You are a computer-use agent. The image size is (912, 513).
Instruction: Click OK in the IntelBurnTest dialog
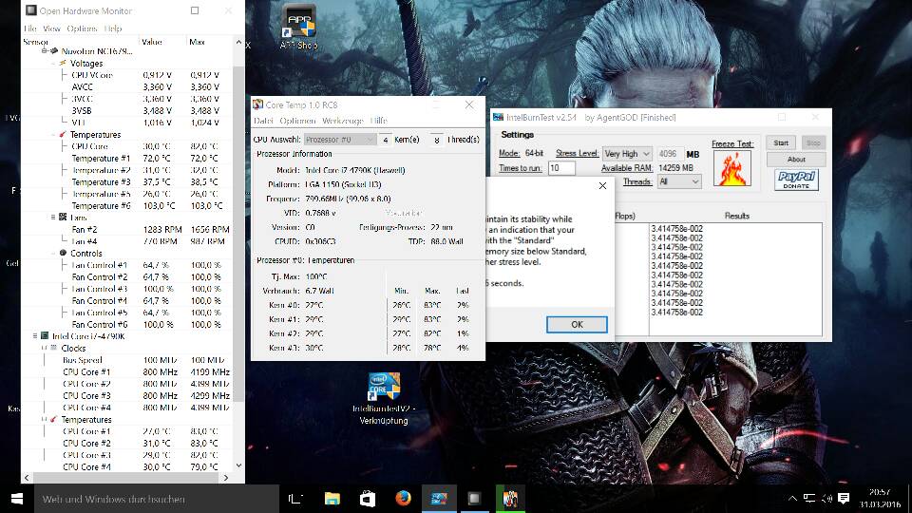pyautogui.click(x=577, y=325)
